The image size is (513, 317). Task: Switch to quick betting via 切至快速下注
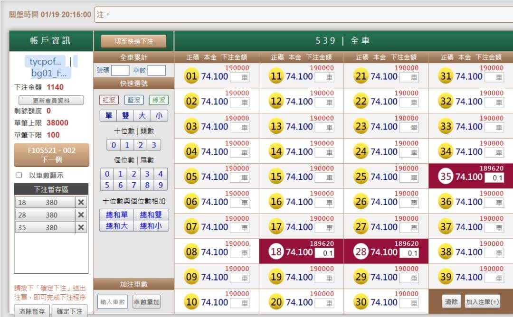coord(133,41)
